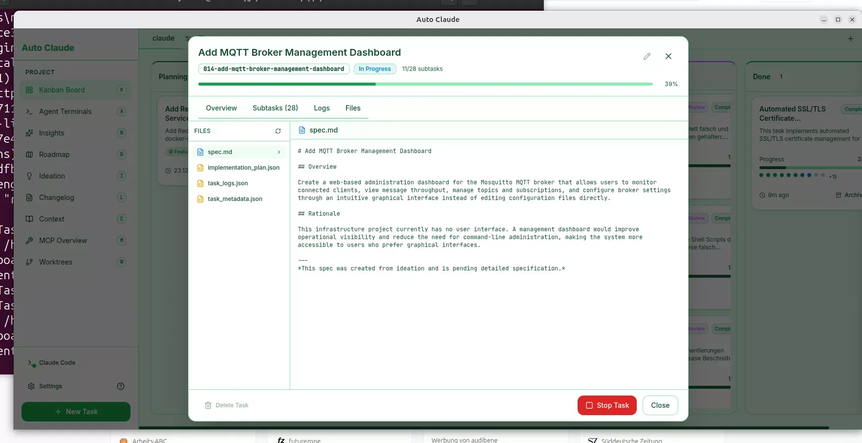
Task: Open the Insights sidebar item
Action: click(51, 133)
